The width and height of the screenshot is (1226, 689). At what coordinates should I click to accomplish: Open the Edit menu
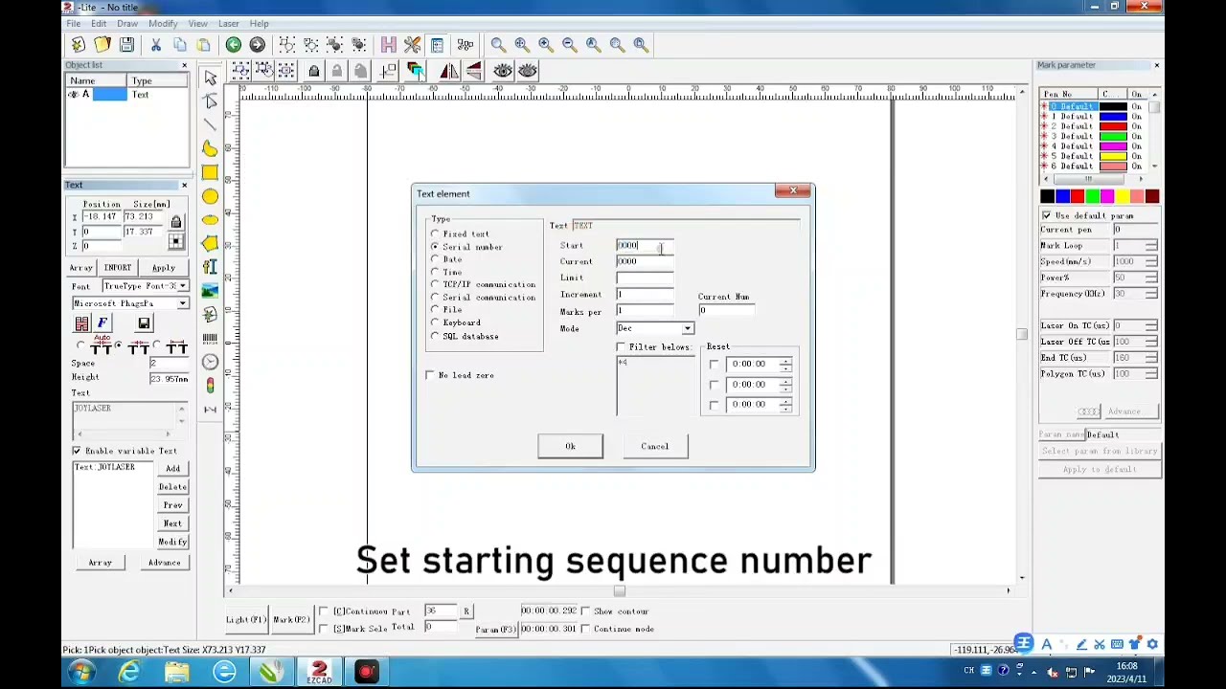pyautogui.click(x=99, y=23)
